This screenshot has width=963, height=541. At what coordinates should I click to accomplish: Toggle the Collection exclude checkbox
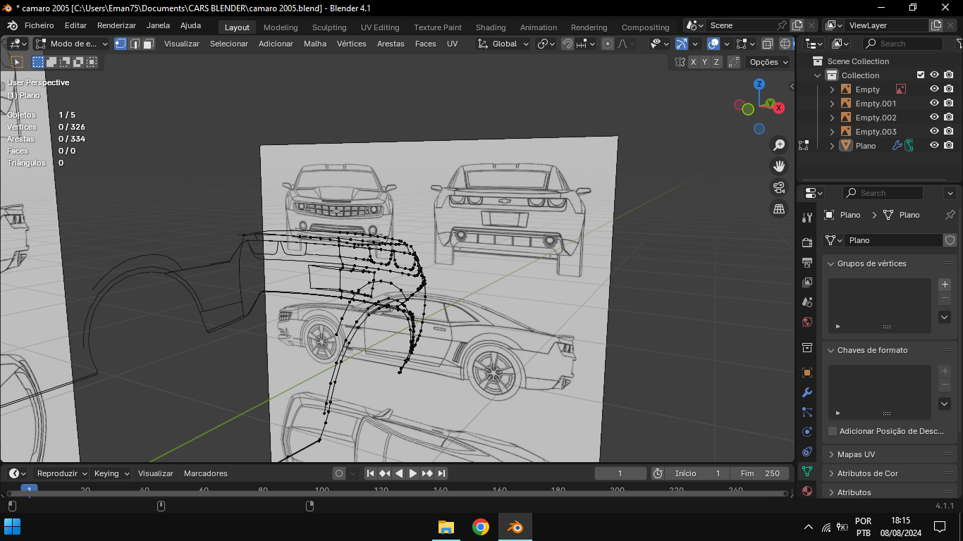click(920, 75)
